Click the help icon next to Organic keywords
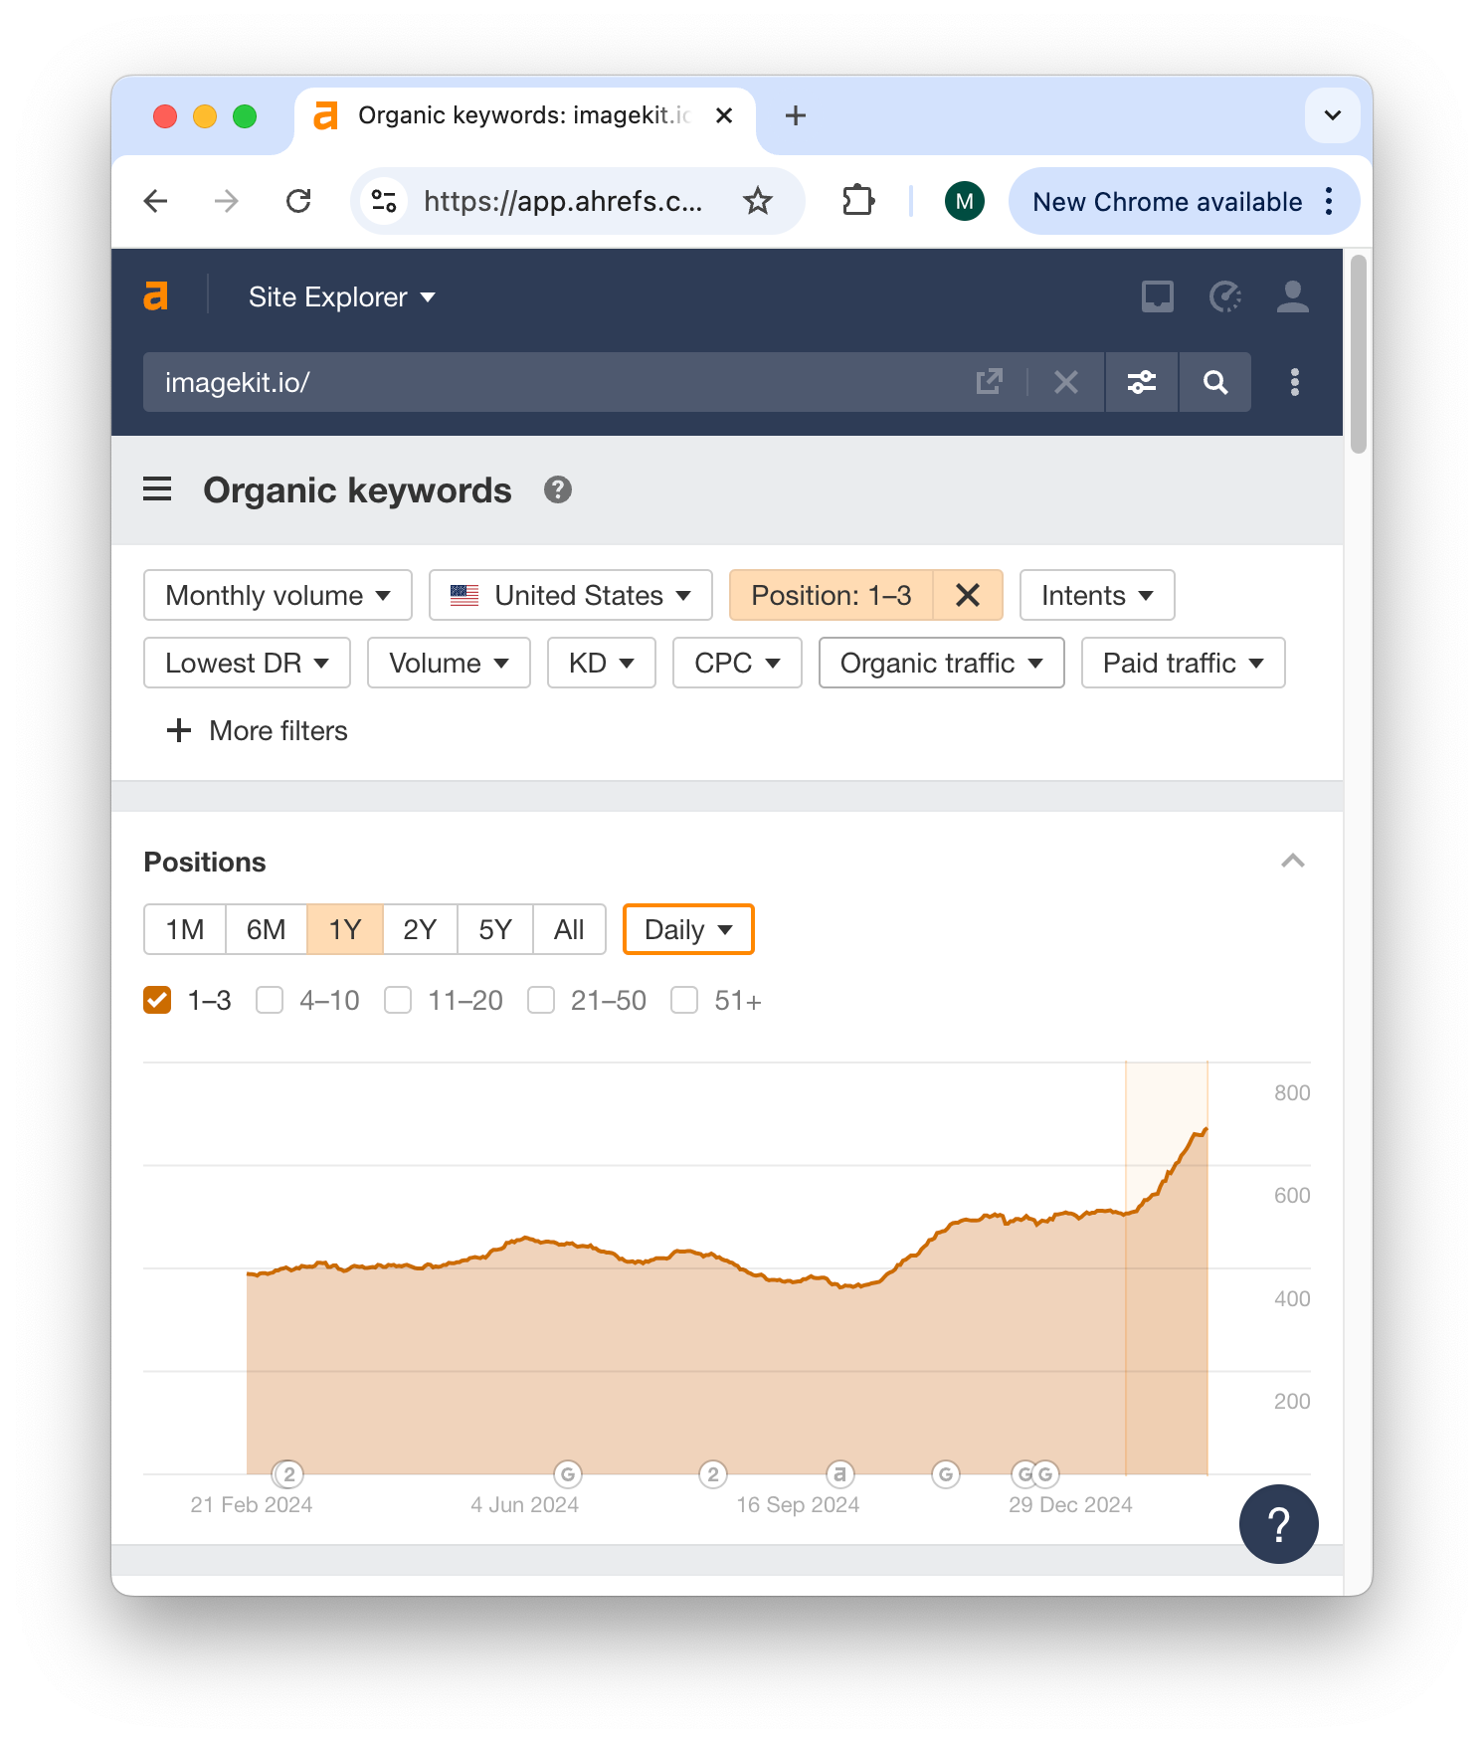This screenshot has width=1484, height=1743. [x=558, y=489]
